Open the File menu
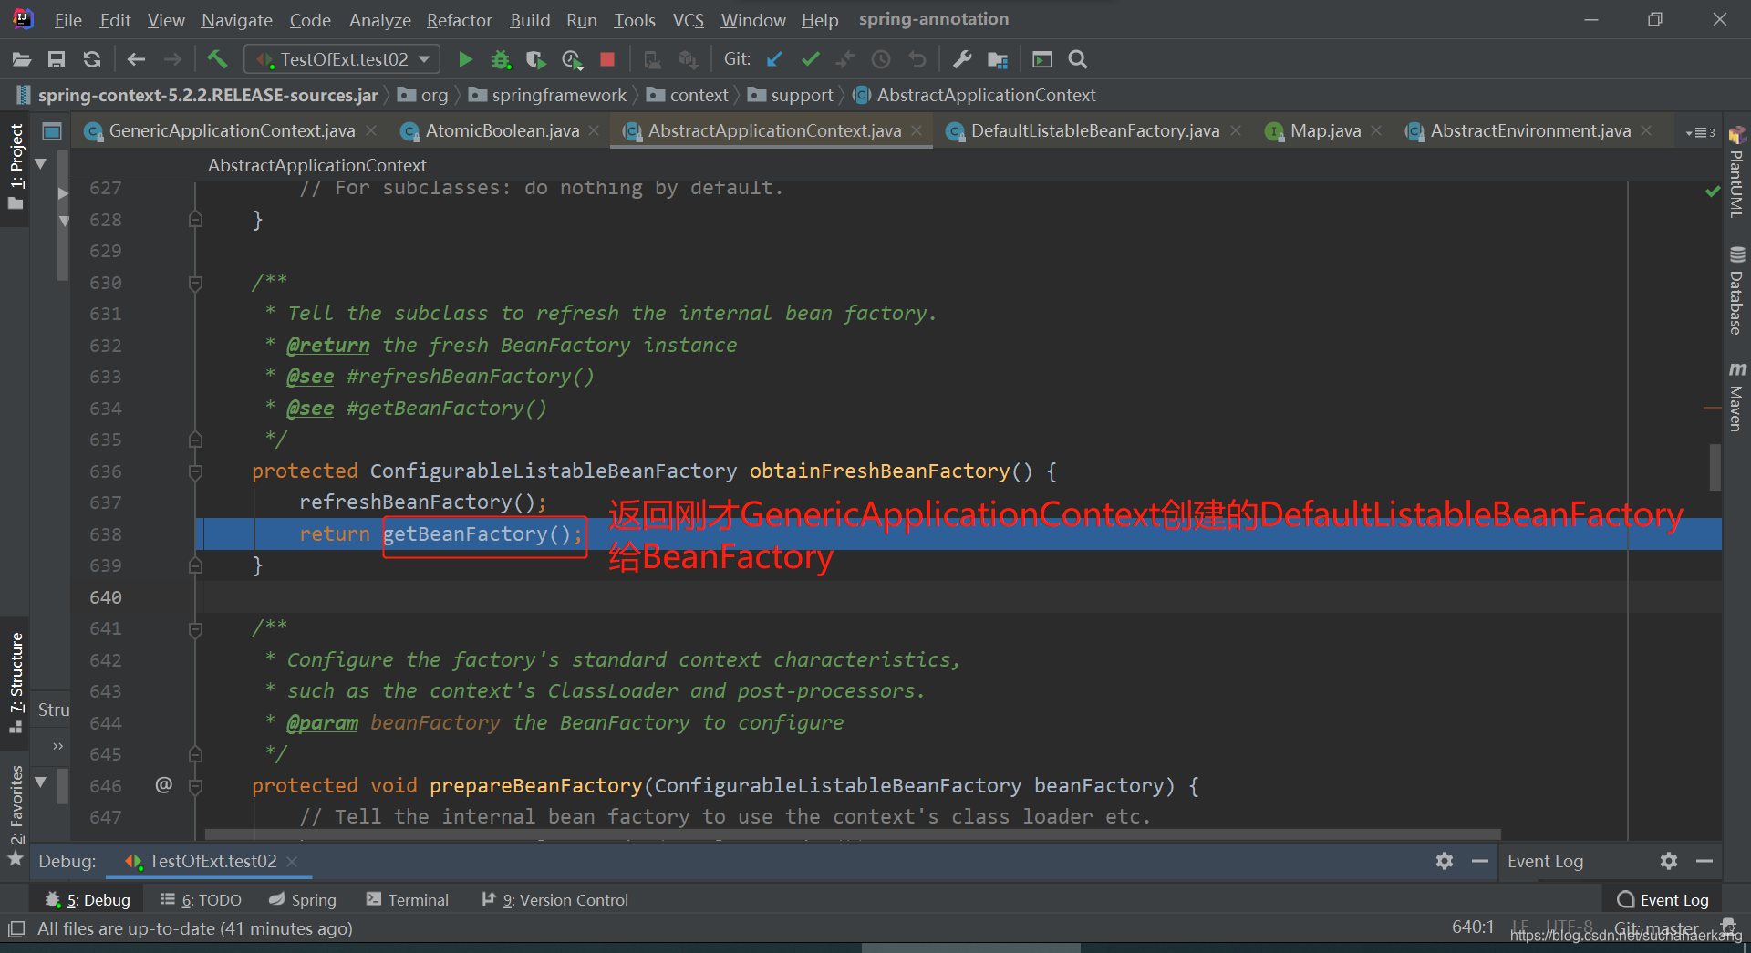Screen dimensions: 1751x953 [x=68, y=20]
